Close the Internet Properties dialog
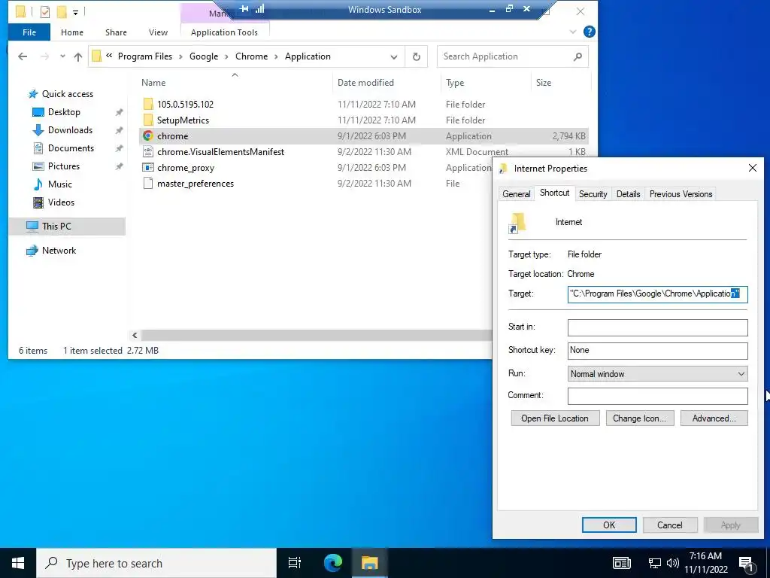The image size is (770, 578). click(752, 168)
